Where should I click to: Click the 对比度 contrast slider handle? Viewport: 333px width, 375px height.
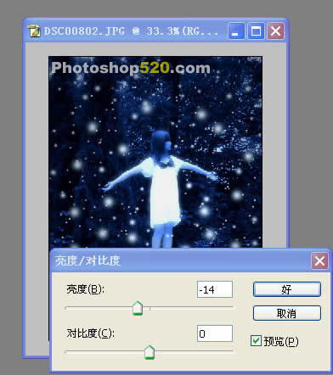point(150,352)
